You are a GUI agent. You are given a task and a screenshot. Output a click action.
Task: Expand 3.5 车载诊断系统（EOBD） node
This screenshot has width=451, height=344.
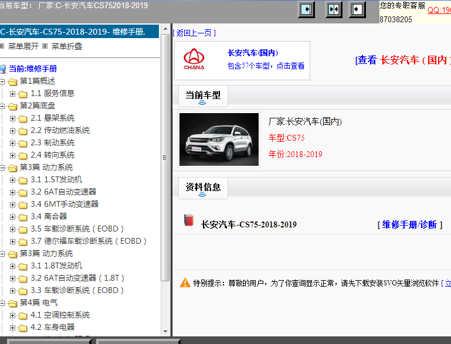click(x=12, y=229)
